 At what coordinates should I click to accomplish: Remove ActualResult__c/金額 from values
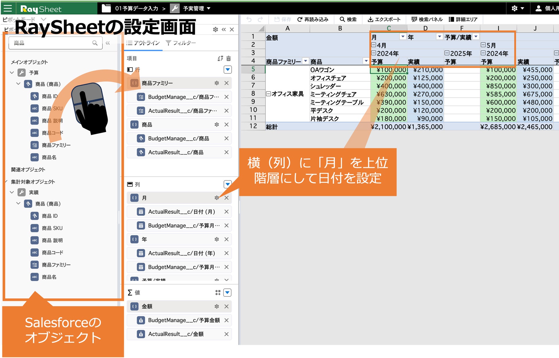[226, 334]
